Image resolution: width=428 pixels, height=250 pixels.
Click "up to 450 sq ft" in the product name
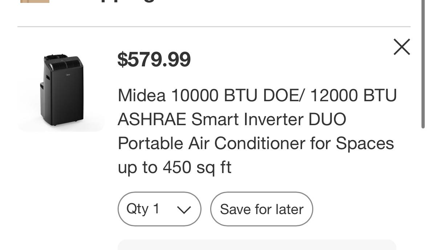point(175,167)
